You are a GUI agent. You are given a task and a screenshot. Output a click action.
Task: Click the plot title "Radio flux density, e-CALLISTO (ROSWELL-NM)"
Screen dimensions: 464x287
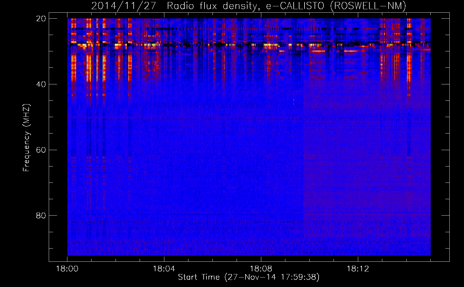[286, 6]
